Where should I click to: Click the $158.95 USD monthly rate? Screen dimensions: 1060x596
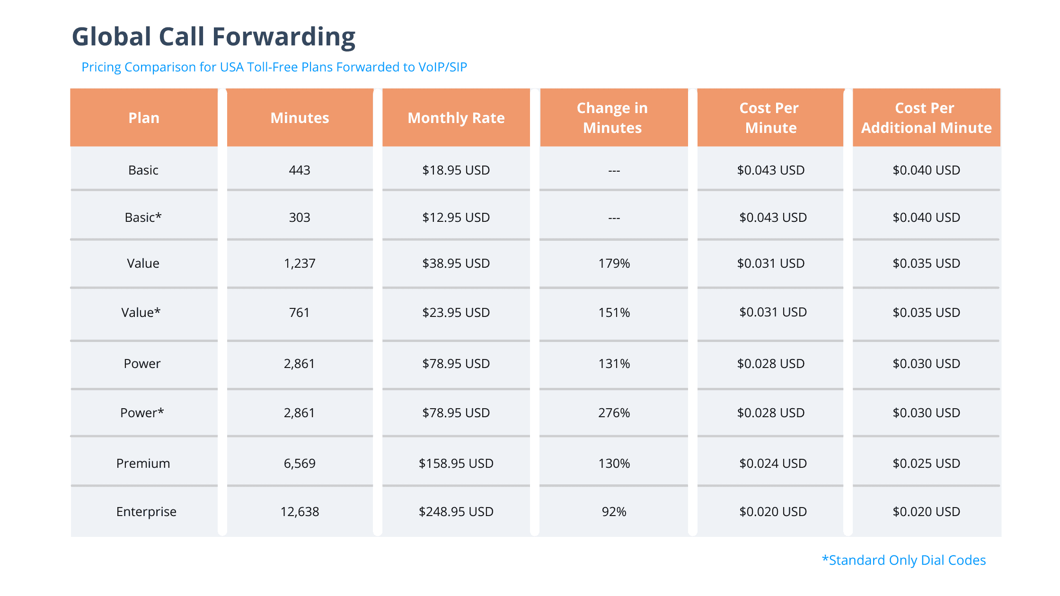coord(456,464)
